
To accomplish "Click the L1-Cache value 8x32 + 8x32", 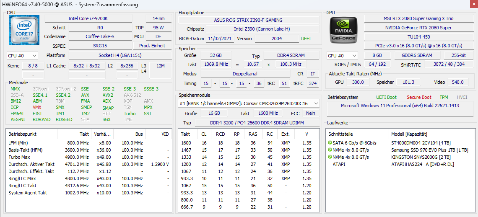I will pos(87,66).
